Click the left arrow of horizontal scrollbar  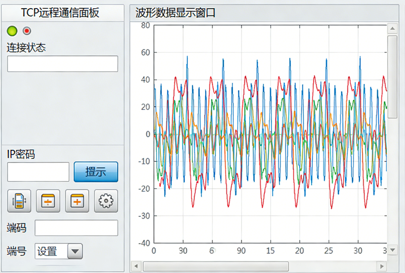click(136, 266)
